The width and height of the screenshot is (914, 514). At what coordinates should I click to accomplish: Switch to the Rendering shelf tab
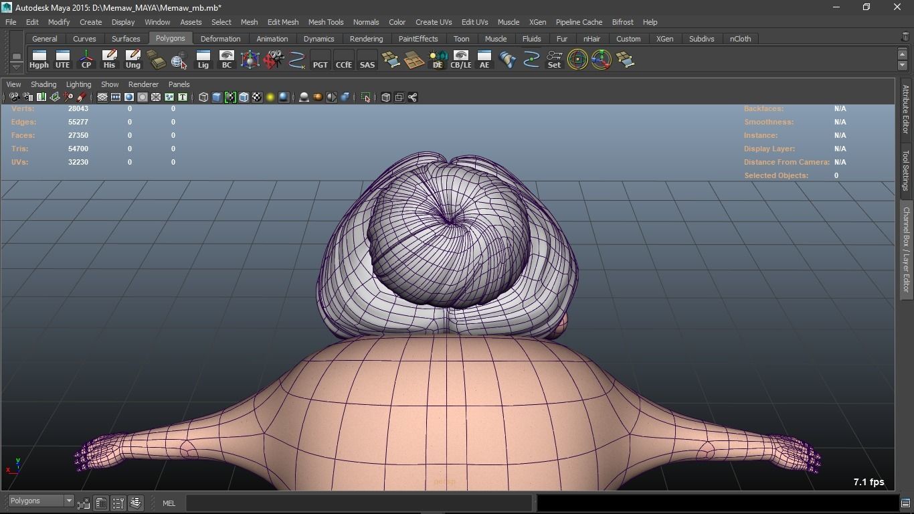[x=366, y=39]
